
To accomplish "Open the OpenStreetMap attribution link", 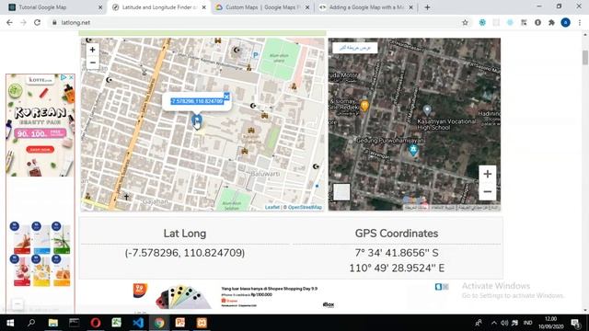I will click(305, 207).
